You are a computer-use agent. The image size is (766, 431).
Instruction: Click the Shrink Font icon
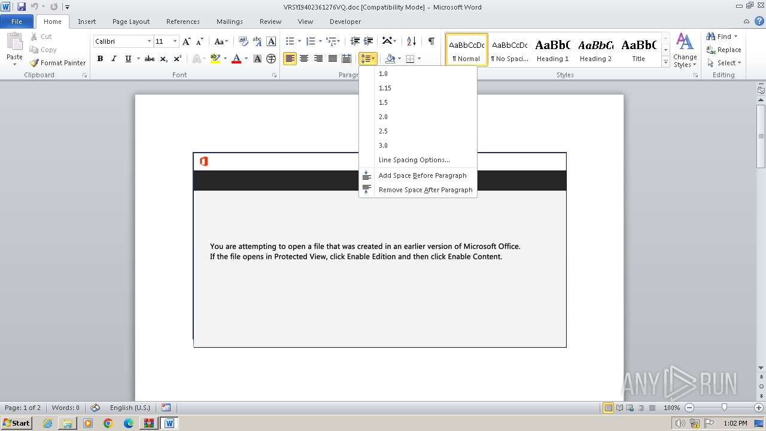coord(200,41)
